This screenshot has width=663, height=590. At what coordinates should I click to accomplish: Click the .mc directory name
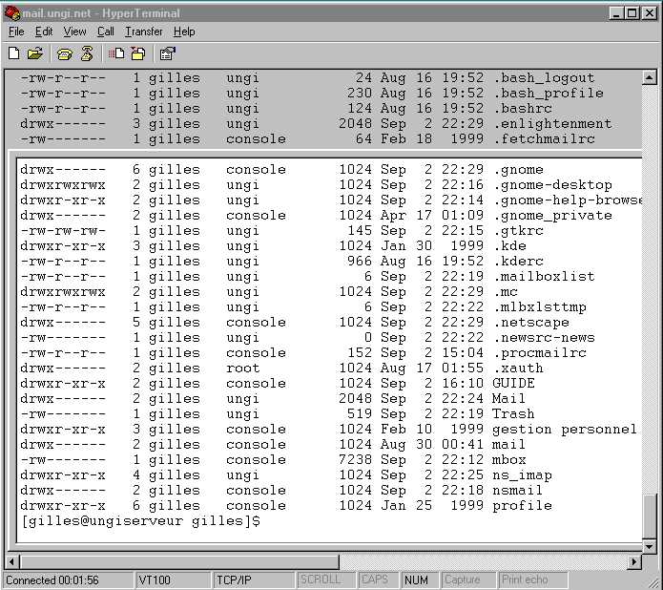[506, 291]
